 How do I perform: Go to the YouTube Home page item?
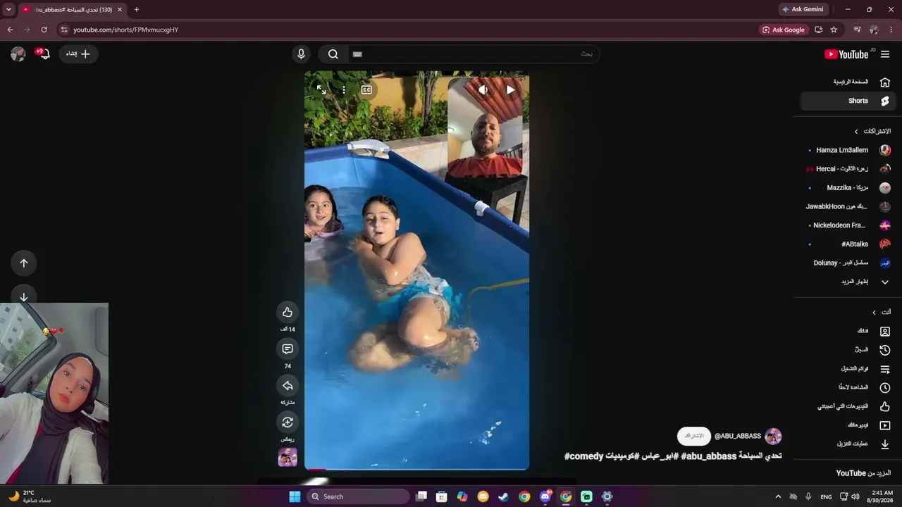coord(847,82)
